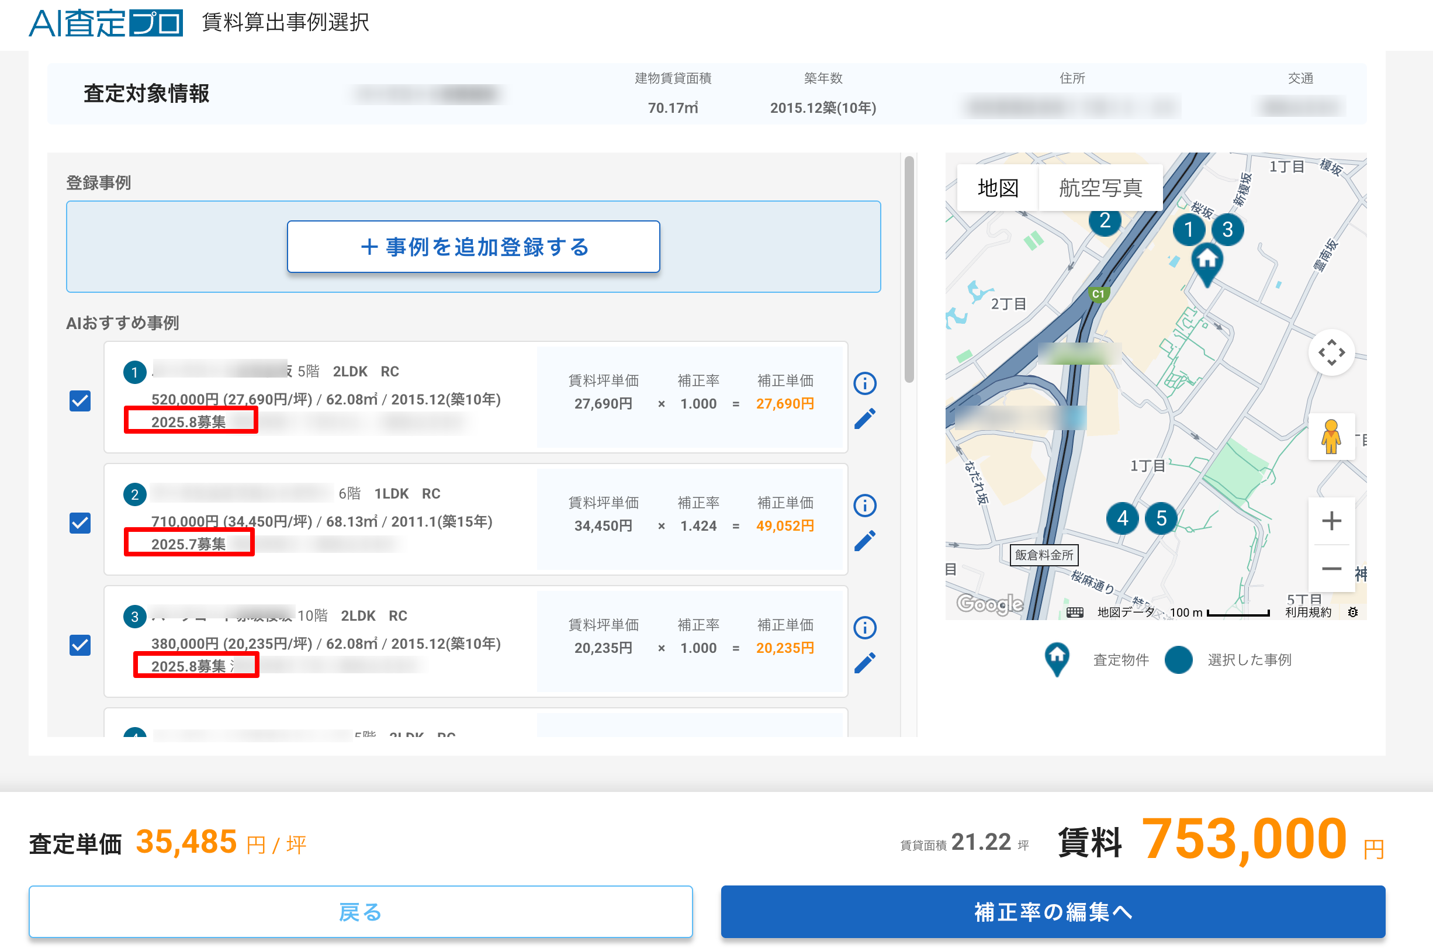Image resolution: width=1433 pixels, height=948 pixels.
Task: Click pencil edit icon for case 2
Action: coord(864,541)
